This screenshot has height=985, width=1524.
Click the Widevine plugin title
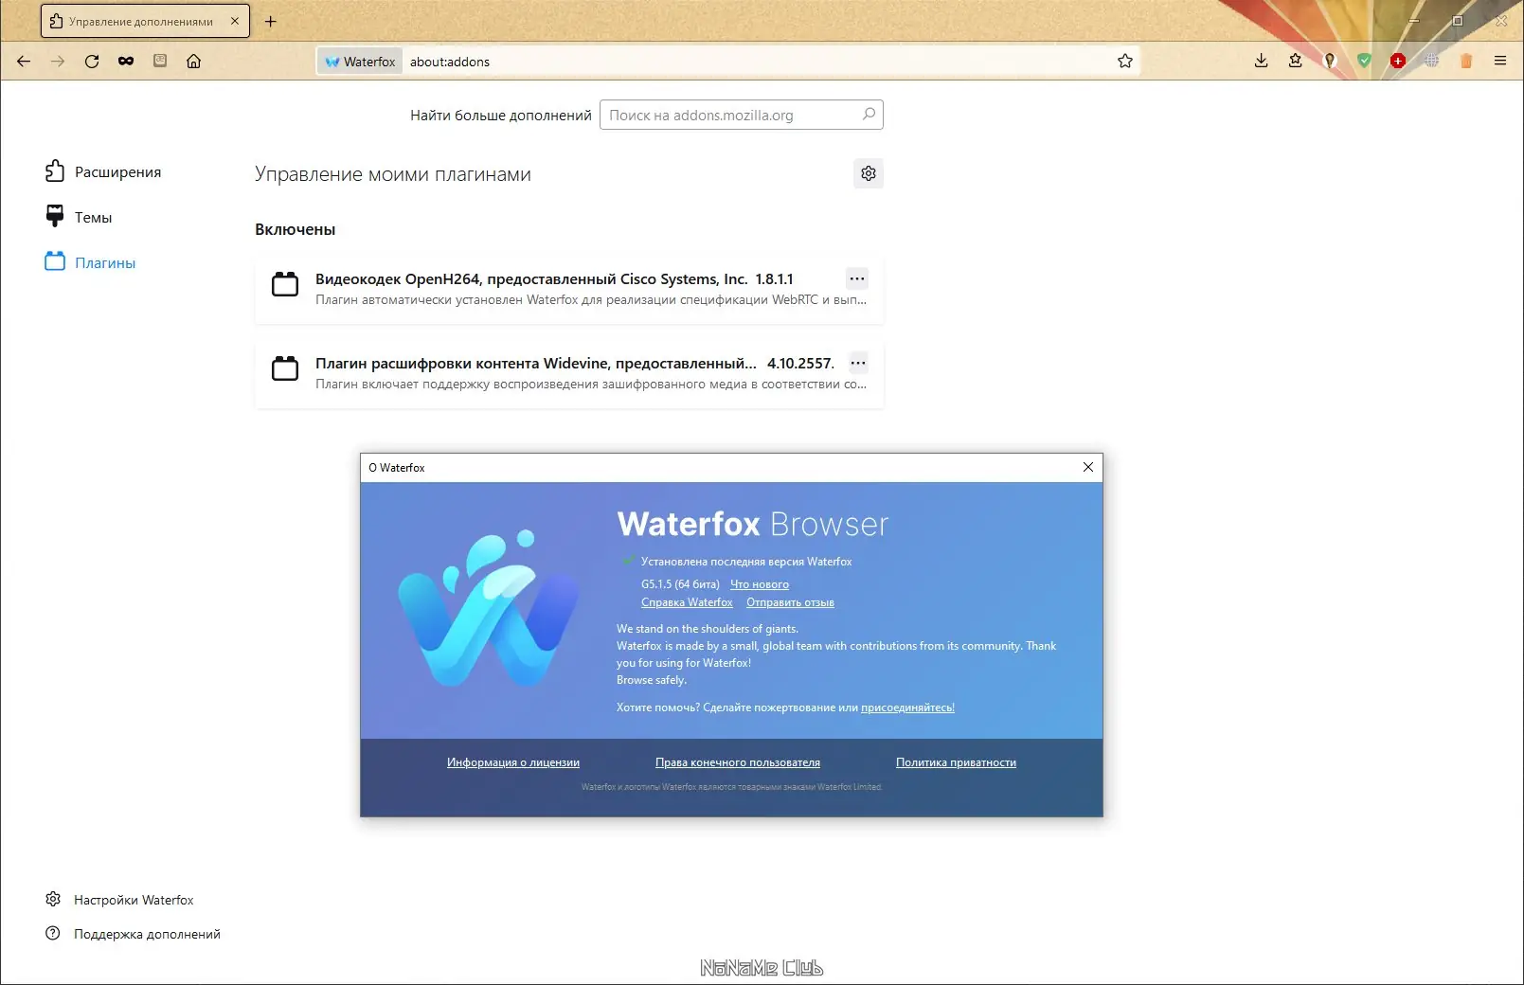click(536, 364)
